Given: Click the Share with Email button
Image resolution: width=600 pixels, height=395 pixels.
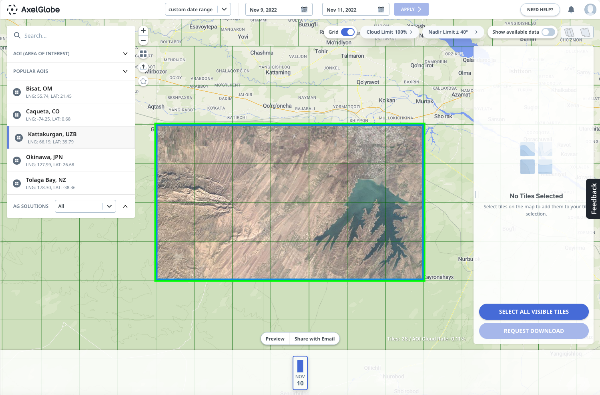Looking at the screenshot, I should 314,339.
